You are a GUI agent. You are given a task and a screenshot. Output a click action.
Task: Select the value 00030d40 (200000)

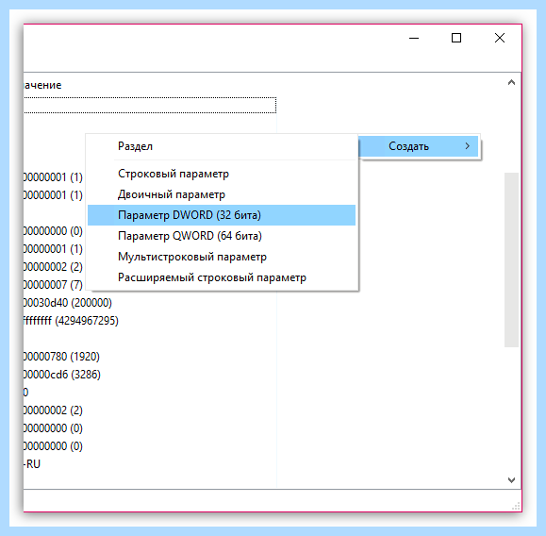[68, 303]
